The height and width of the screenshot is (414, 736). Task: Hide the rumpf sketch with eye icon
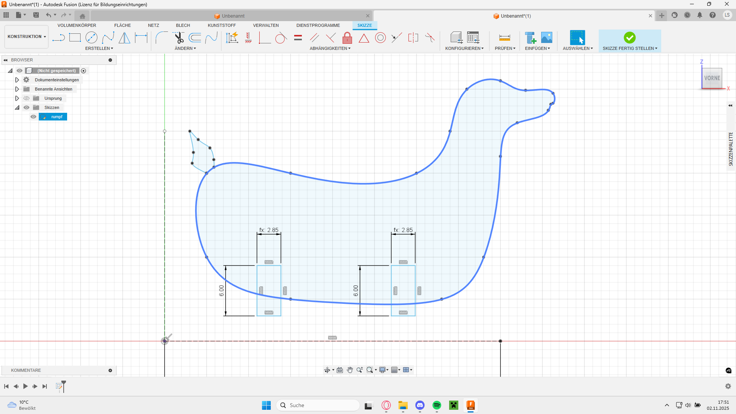point(33,117)
